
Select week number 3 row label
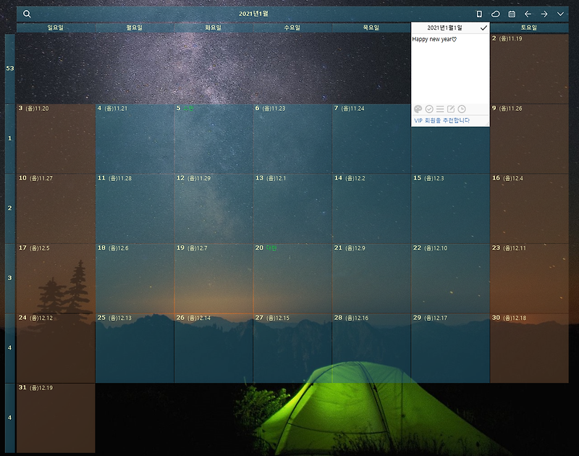coord(10,278)
